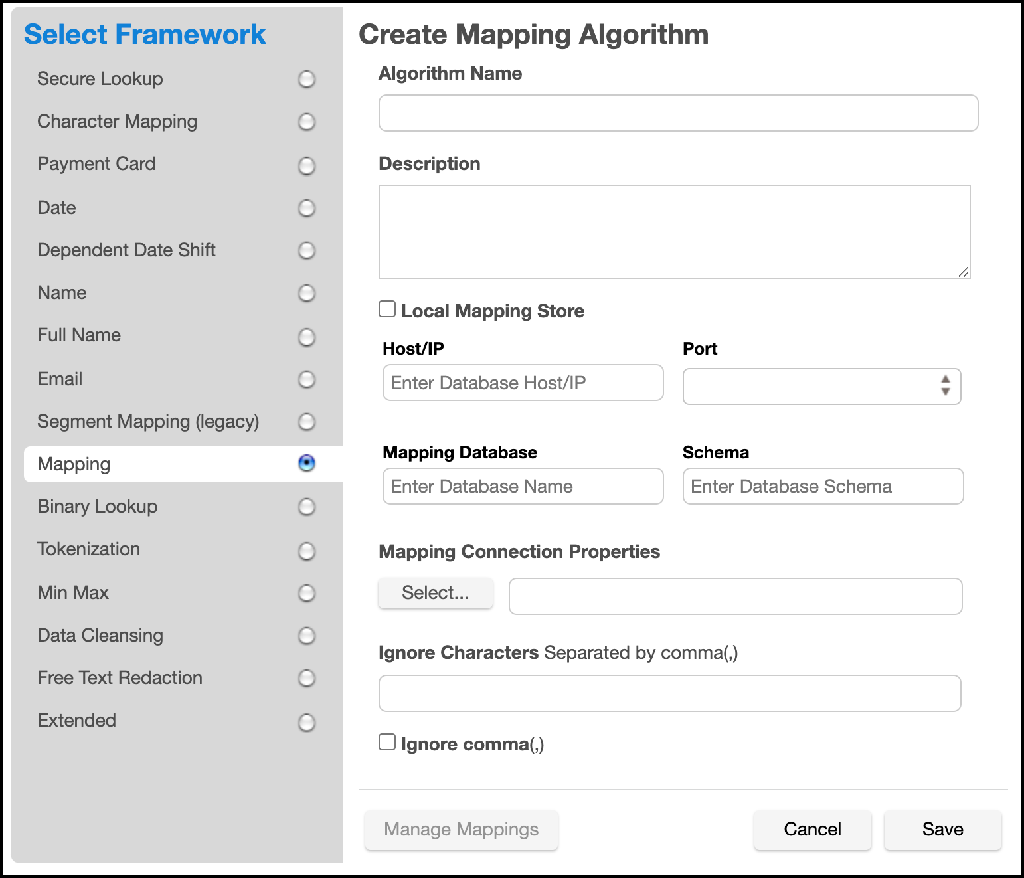Click the Manage Mappings button
This screenshot has width=1024, height=878.
(x=462, y=830)
